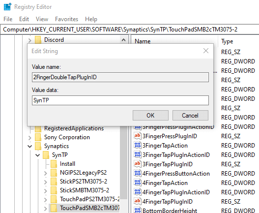The image size is (259, 213).
Task: Confirm the Edit String dialog with OK
Action: tap(150, 115)
